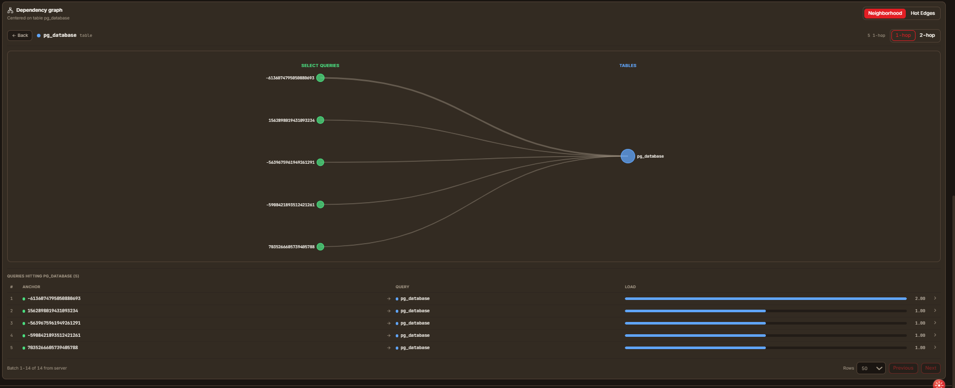The image size is (955, 388).
Task: Click the arrow icon in row 3
Action: [389, 323]
